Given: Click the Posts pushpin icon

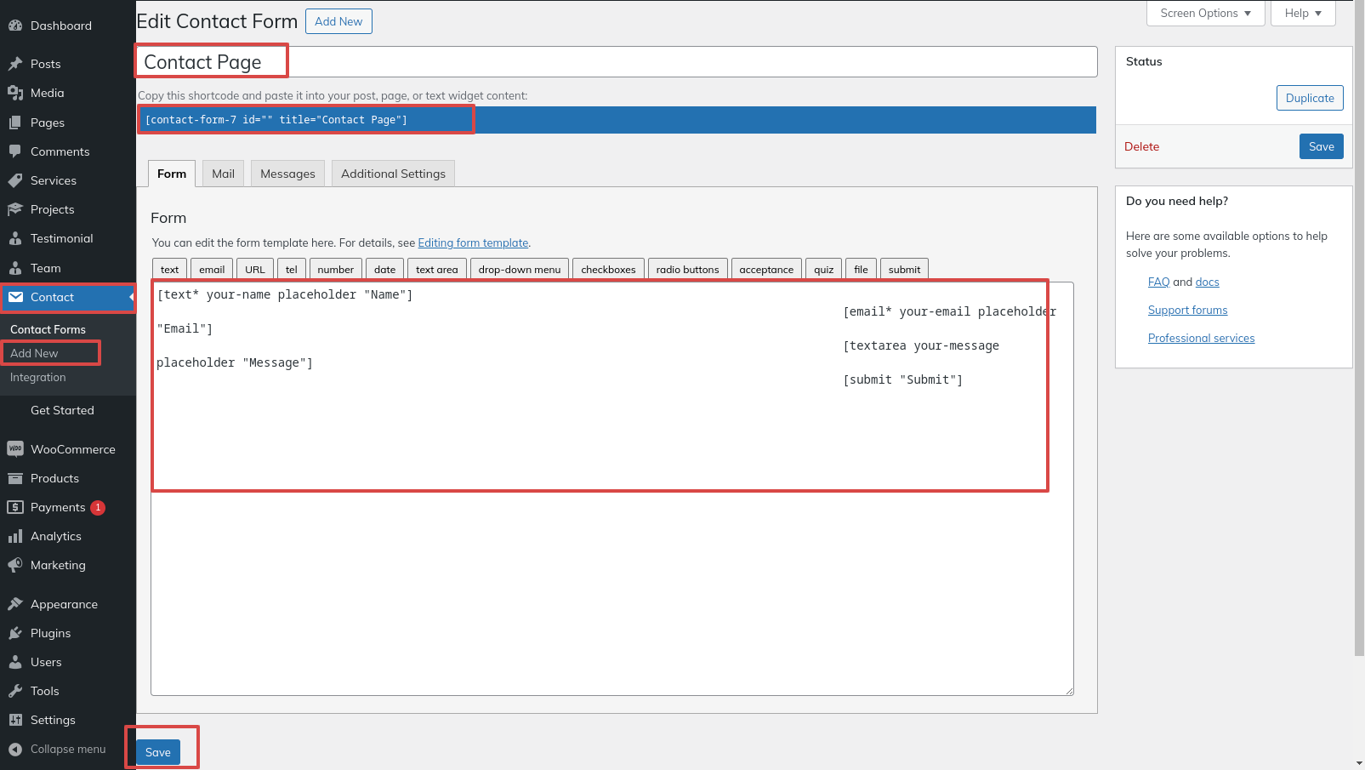Looking at the screenshot, I should (15, 64).
